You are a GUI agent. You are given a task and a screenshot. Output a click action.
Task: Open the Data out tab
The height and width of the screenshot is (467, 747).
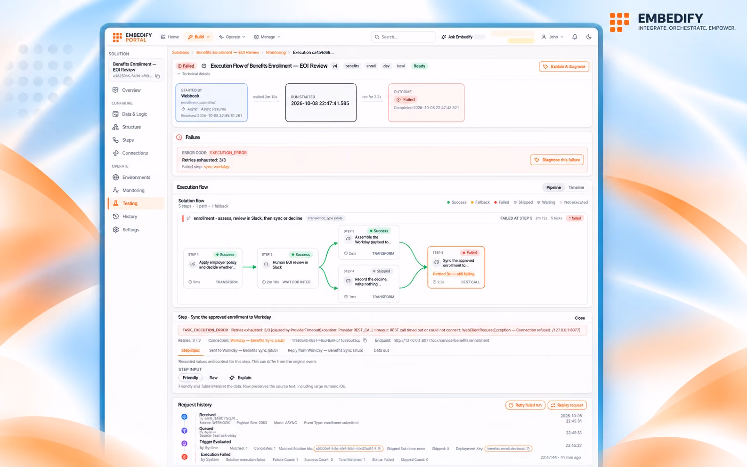(381, 350)
